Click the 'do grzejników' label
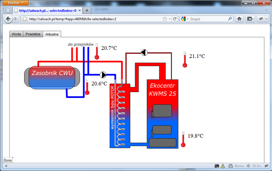 [x=81, y=44]
